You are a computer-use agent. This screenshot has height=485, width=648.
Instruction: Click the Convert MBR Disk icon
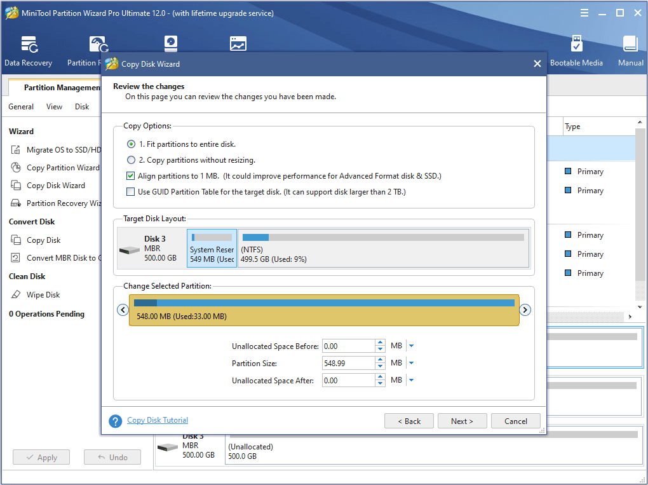point(16,257)
